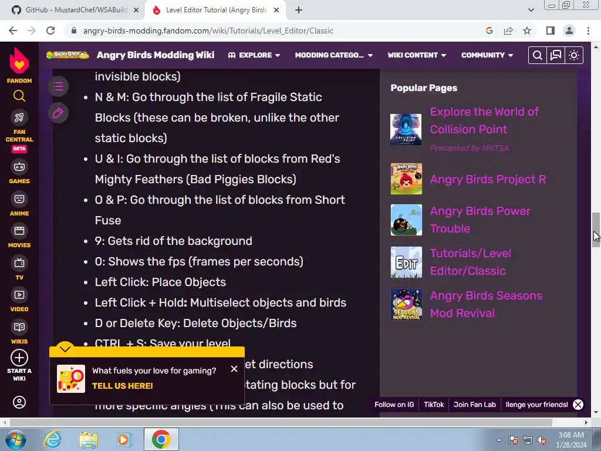Collapse the yellow survey banner chevron
This screenshot has height=451, width=601.
click(65, 349)
